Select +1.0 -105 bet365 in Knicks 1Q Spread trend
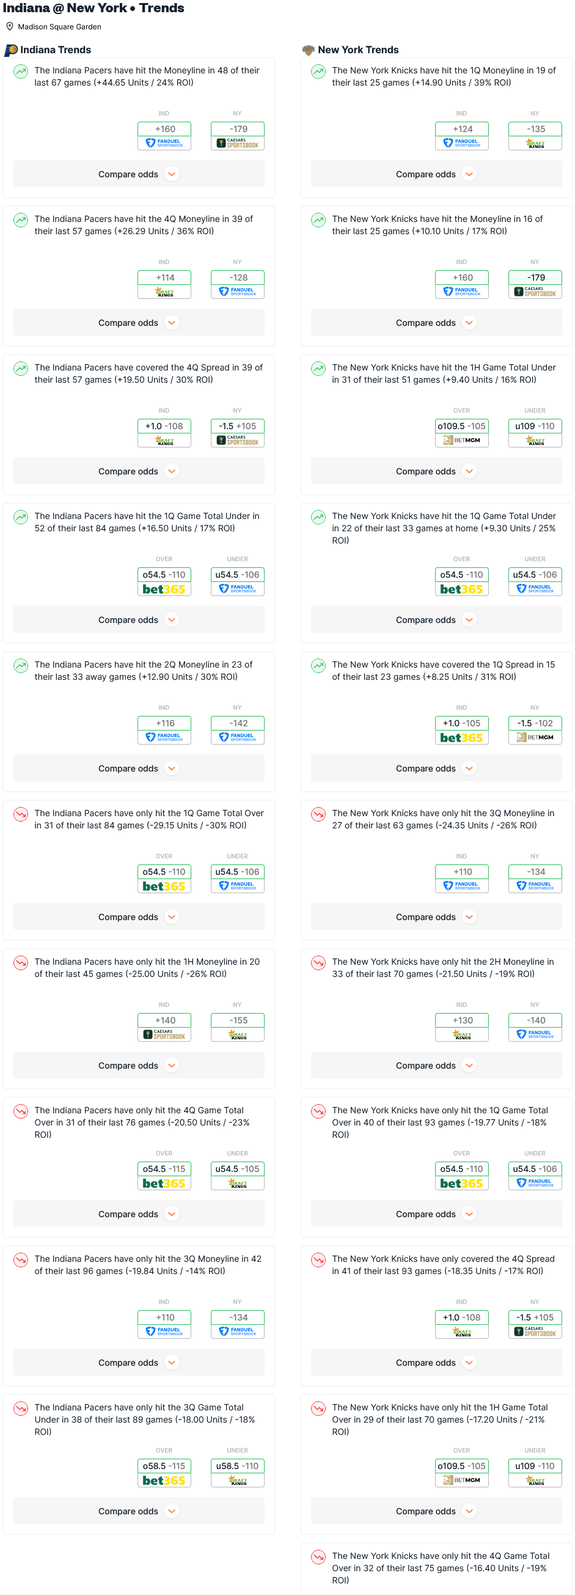 pos(462,730)
